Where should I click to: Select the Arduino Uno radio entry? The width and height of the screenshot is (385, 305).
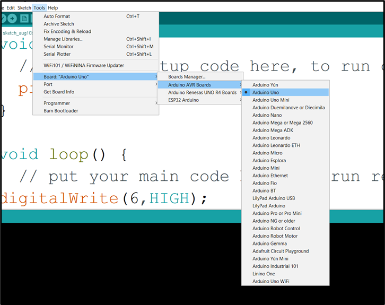pyautogui.click(x=285, y=92)
